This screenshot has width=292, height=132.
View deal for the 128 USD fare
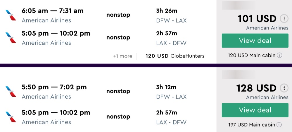[x=255, y=110]
